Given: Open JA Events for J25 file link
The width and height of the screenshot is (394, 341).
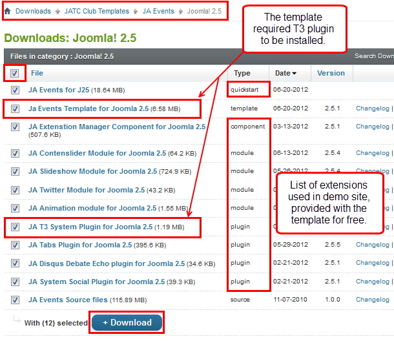Looking at the screenshot, I should pos(59,90).
